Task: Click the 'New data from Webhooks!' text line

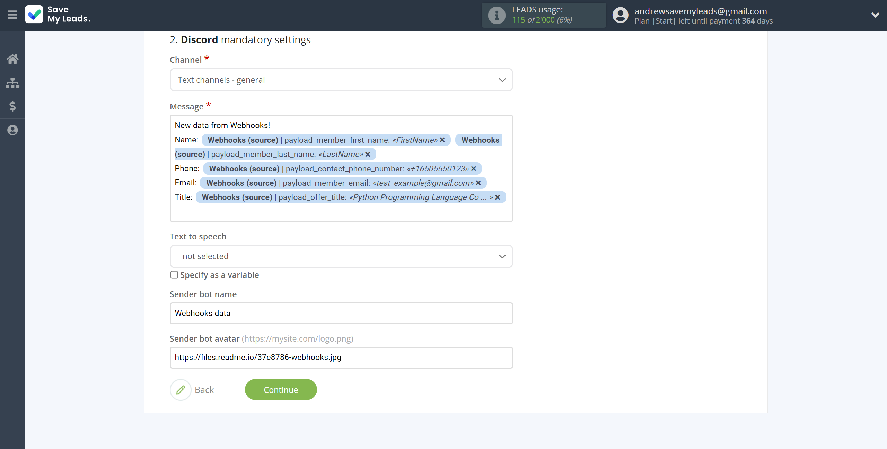Action: 222,125
